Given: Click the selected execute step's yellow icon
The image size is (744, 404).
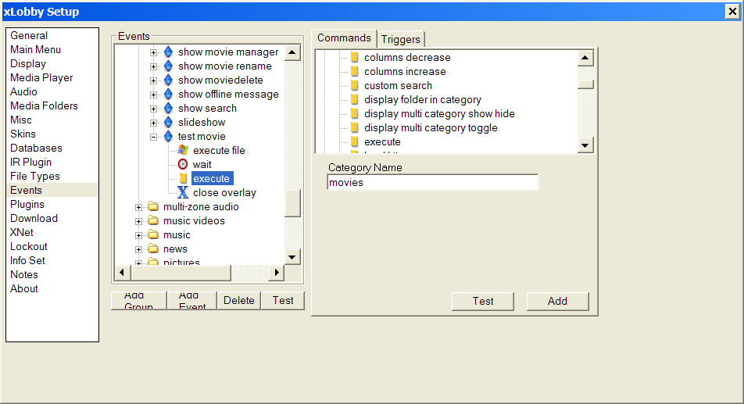Looking at the screenshot, I should (x=183, y=179).
